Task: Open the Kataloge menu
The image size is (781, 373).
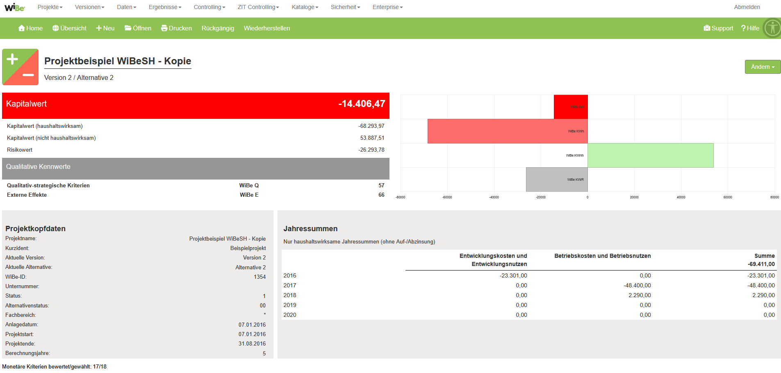Action: click(305, 7)
